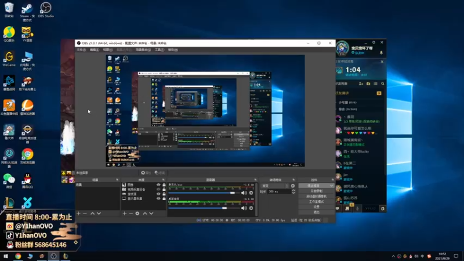Open QQ音乐 desktop shortcut
This screenshot has height=261, width=464.
[9, 34]
